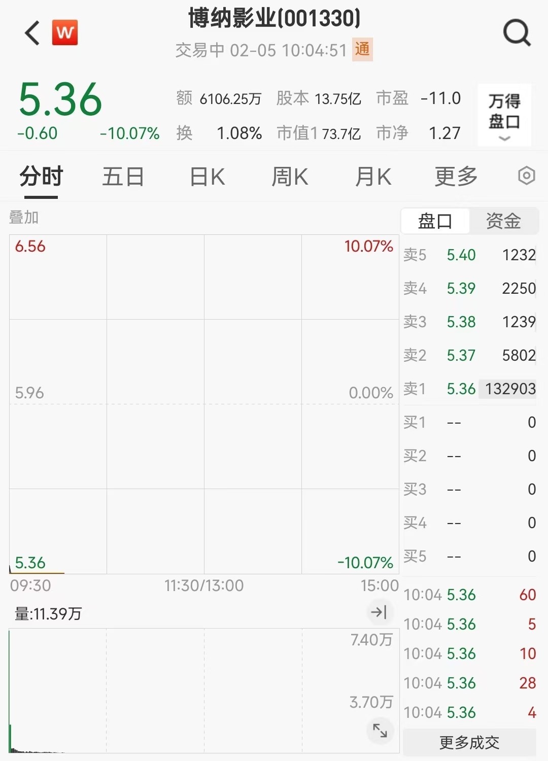Tap the orange 通 badge

tap(362, 50)
